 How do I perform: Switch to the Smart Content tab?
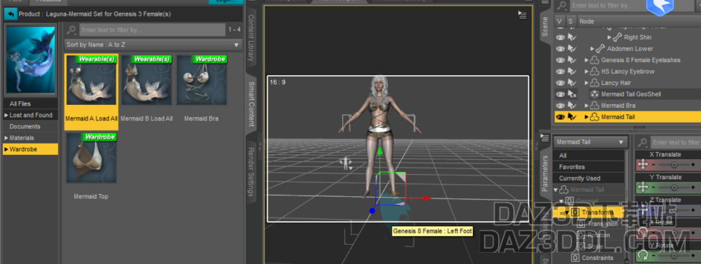pos(252,104)
